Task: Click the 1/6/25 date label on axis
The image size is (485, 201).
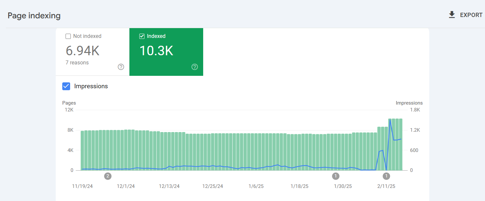Action: click(x=256, y=186)
